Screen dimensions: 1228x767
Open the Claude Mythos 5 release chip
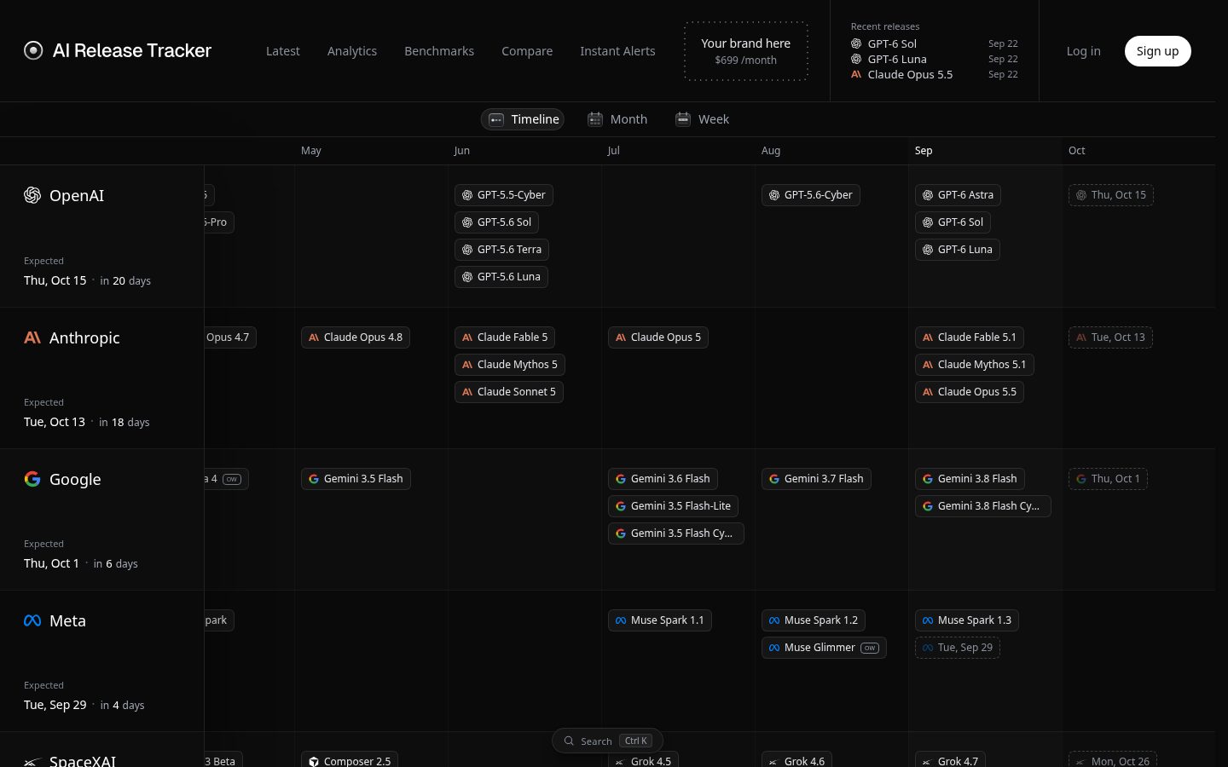coord(510,365)
